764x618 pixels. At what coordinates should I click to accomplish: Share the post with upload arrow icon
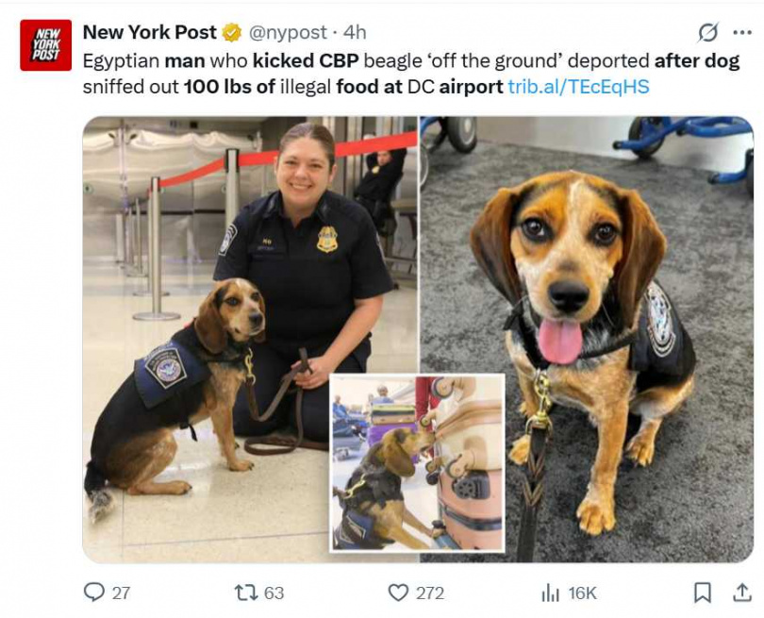pos(741,593)
